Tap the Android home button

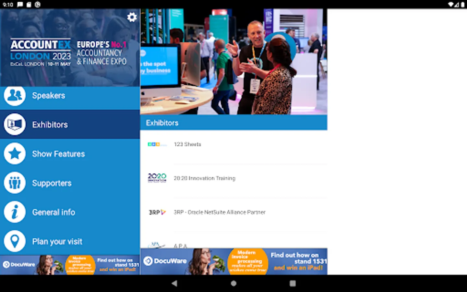point(233,283)
